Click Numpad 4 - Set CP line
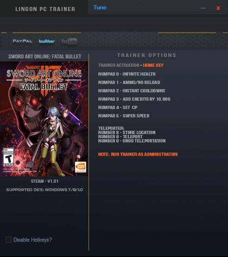 coord(118,108)
